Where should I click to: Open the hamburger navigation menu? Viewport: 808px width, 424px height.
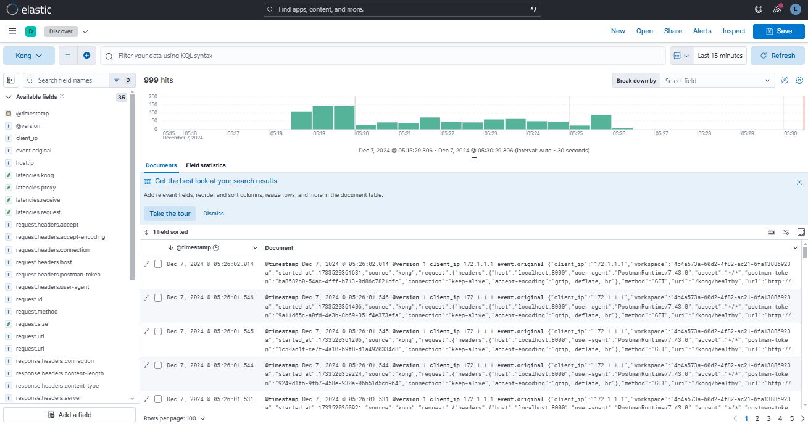click(x=12, y=31)
